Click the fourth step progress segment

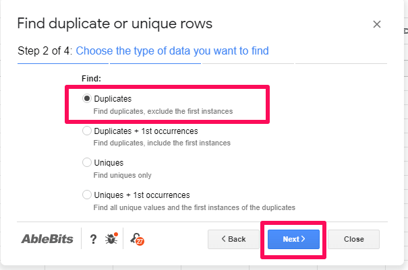[x=341, y=63]
